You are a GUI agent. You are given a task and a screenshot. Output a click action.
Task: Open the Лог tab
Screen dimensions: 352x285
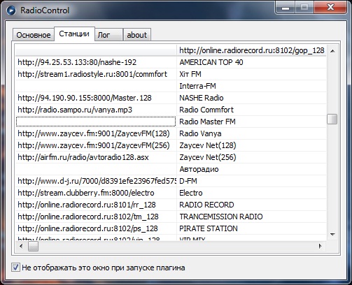pyautogui.click(x=108, y=35)
